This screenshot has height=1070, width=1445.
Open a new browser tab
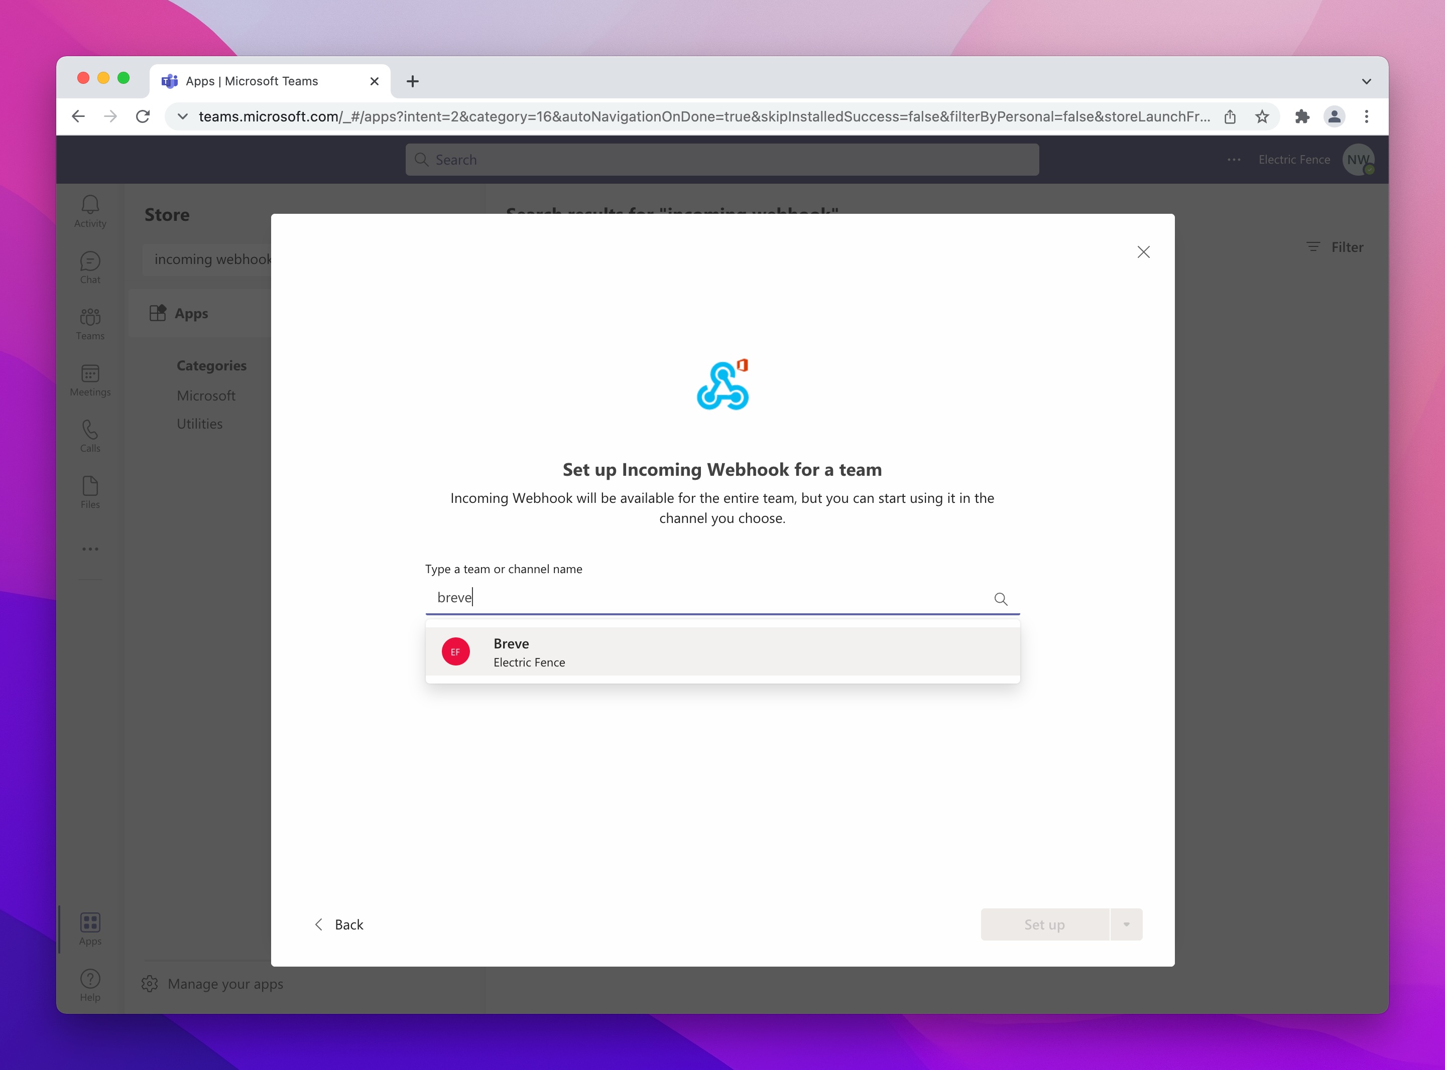(x=412, y=81)
